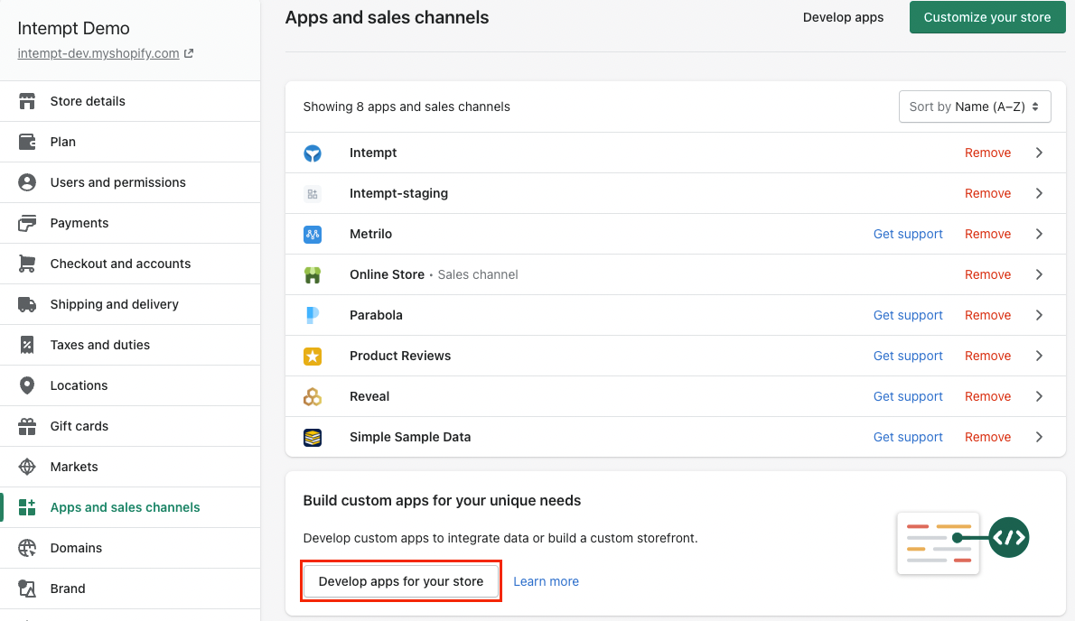
Task: Click the Markets globe icon
Action: pos(27,467)
